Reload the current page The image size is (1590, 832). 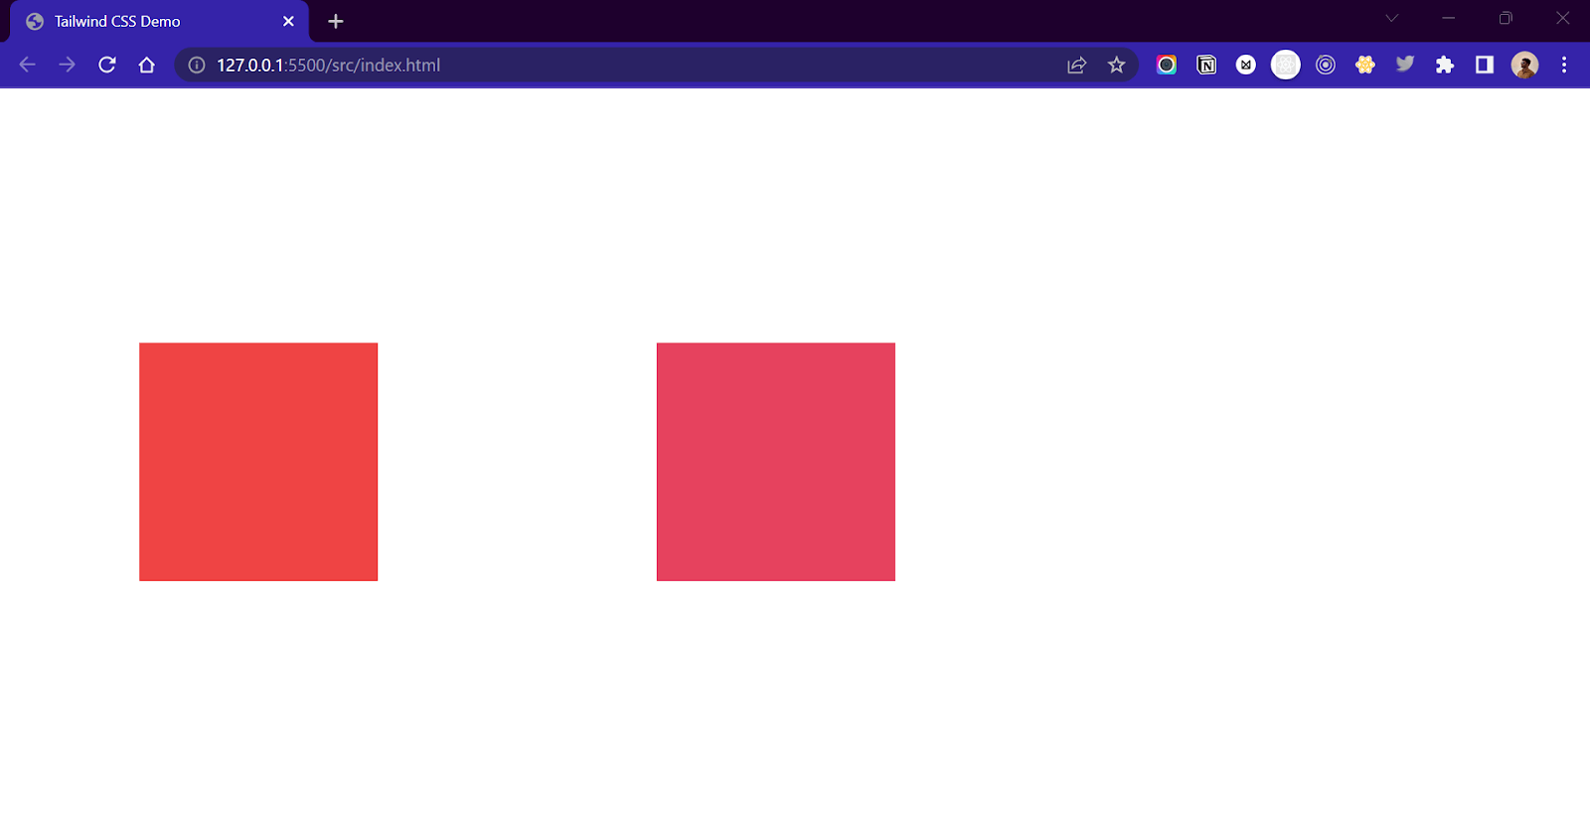point(107,65)
